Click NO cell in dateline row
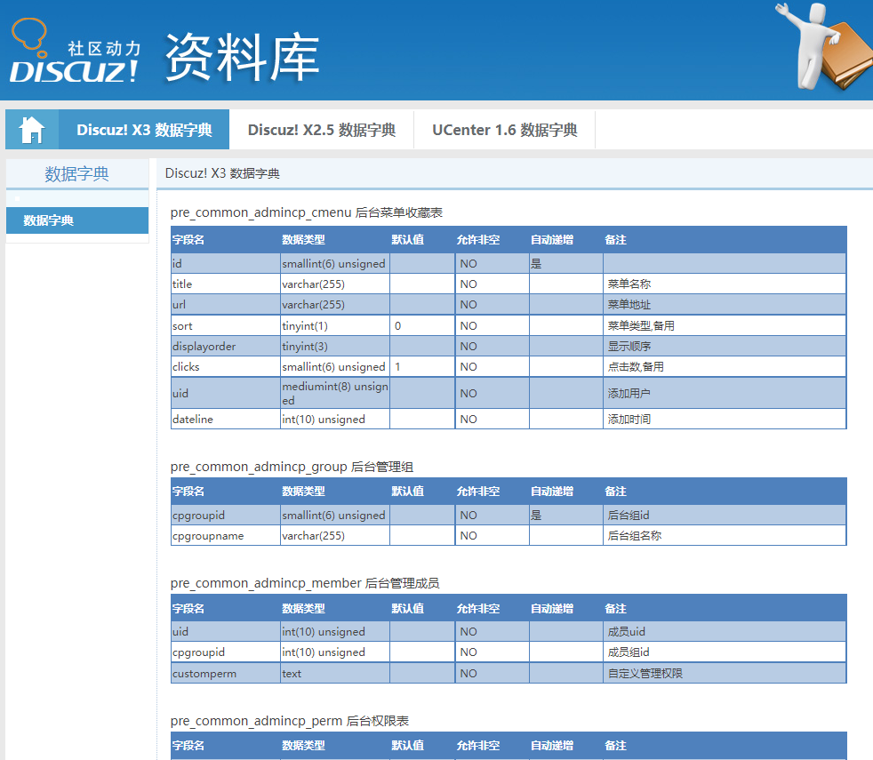This screenshot has height=760, width=873. click(493, 420)
